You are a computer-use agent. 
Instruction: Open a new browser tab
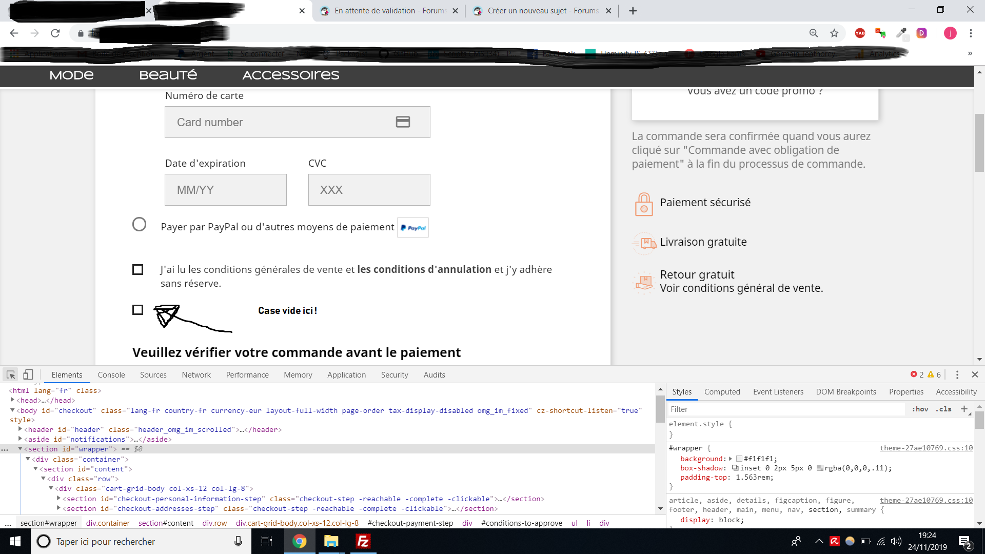coord(633,11)
